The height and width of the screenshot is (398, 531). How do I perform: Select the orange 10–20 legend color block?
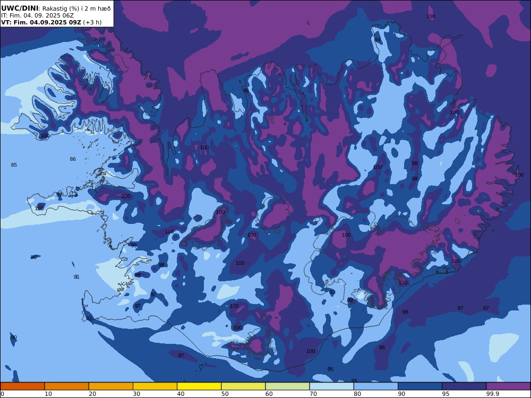[67, 386]
